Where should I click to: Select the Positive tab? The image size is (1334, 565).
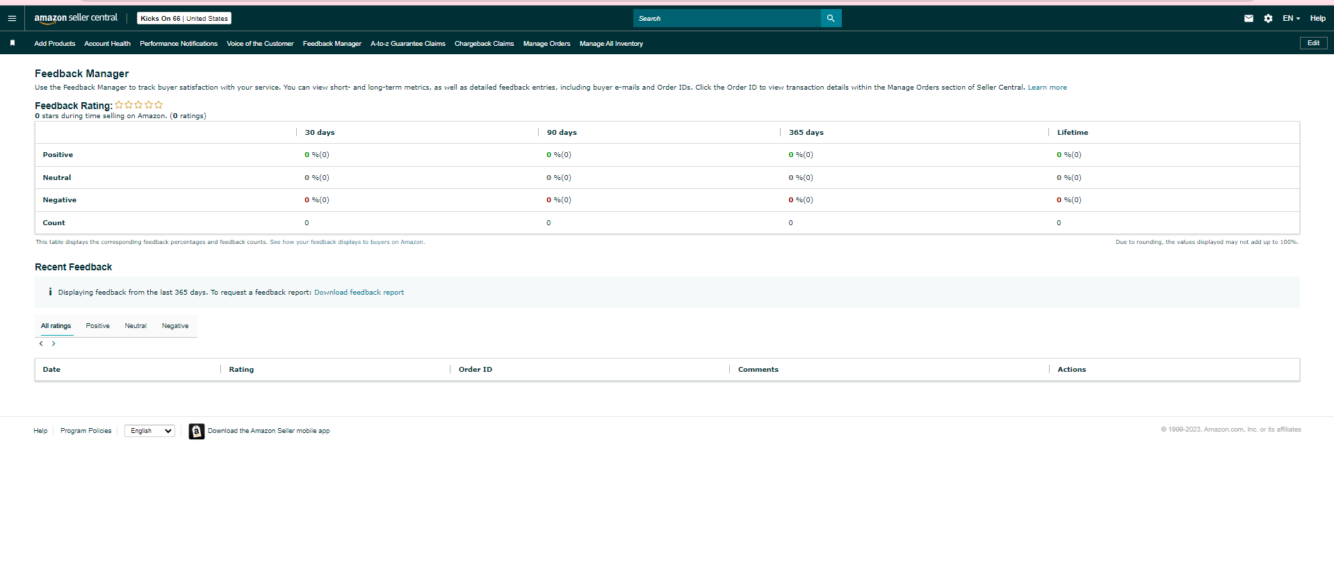point(98,326)
